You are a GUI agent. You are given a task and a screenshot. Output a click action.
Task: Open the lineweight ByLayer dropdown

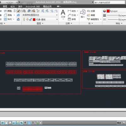tap(116, 15)
